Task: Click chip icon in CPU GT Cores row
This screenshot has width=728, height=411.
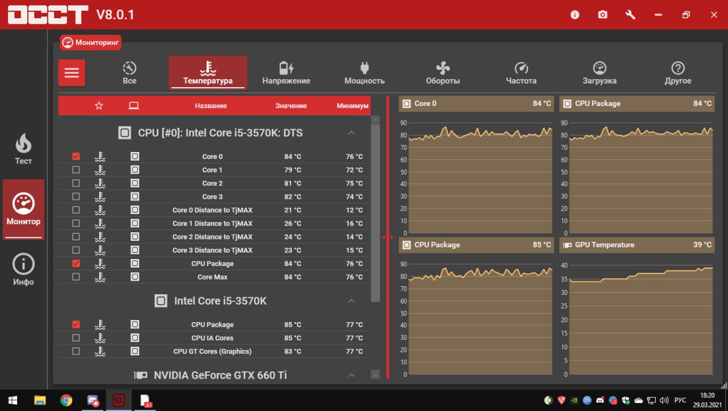Action: (135, 351)
